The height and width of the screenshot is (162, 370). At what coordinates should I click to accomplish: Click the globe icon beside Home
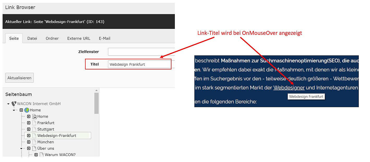[x=26, y=110]
